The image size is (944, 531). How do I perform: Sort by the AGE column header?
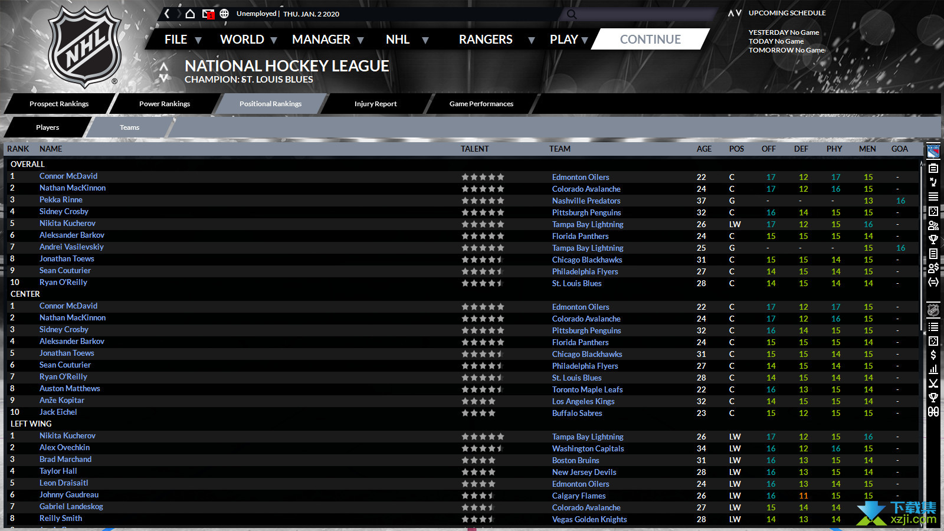click(704, 149)
